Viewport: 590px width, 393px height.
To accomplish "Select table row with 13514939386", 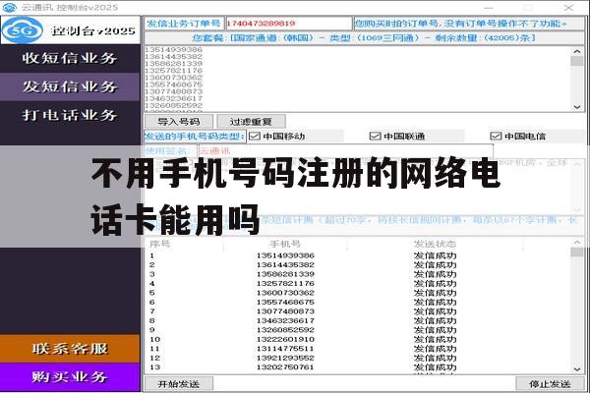I will 358,255.
